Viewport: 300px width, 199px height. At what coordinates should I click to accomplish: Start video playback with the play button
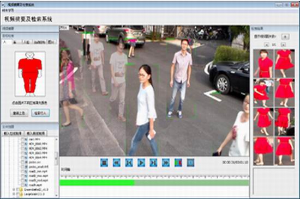[x=141, y=163]
